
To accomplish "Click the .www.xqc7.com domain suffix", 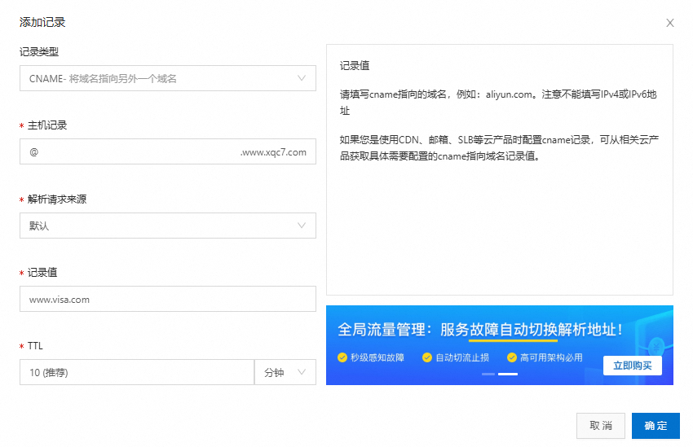I will tap(273, 152).
